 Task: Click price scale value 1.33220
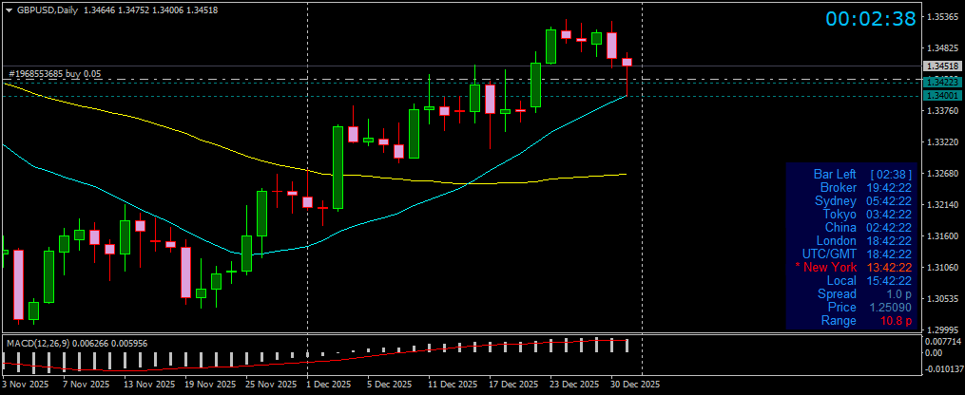[943, 142]
